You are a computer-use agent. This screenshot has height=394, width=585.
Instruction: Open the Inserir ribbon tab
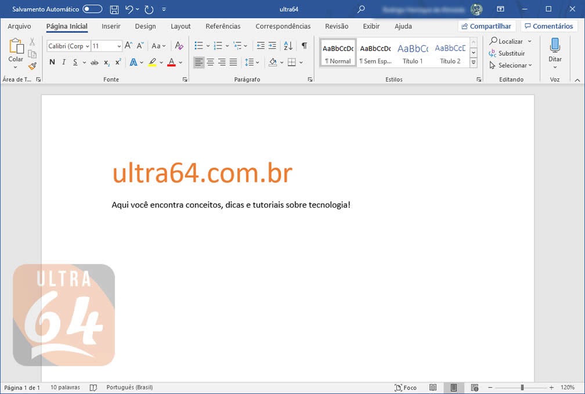pos(111,26)
